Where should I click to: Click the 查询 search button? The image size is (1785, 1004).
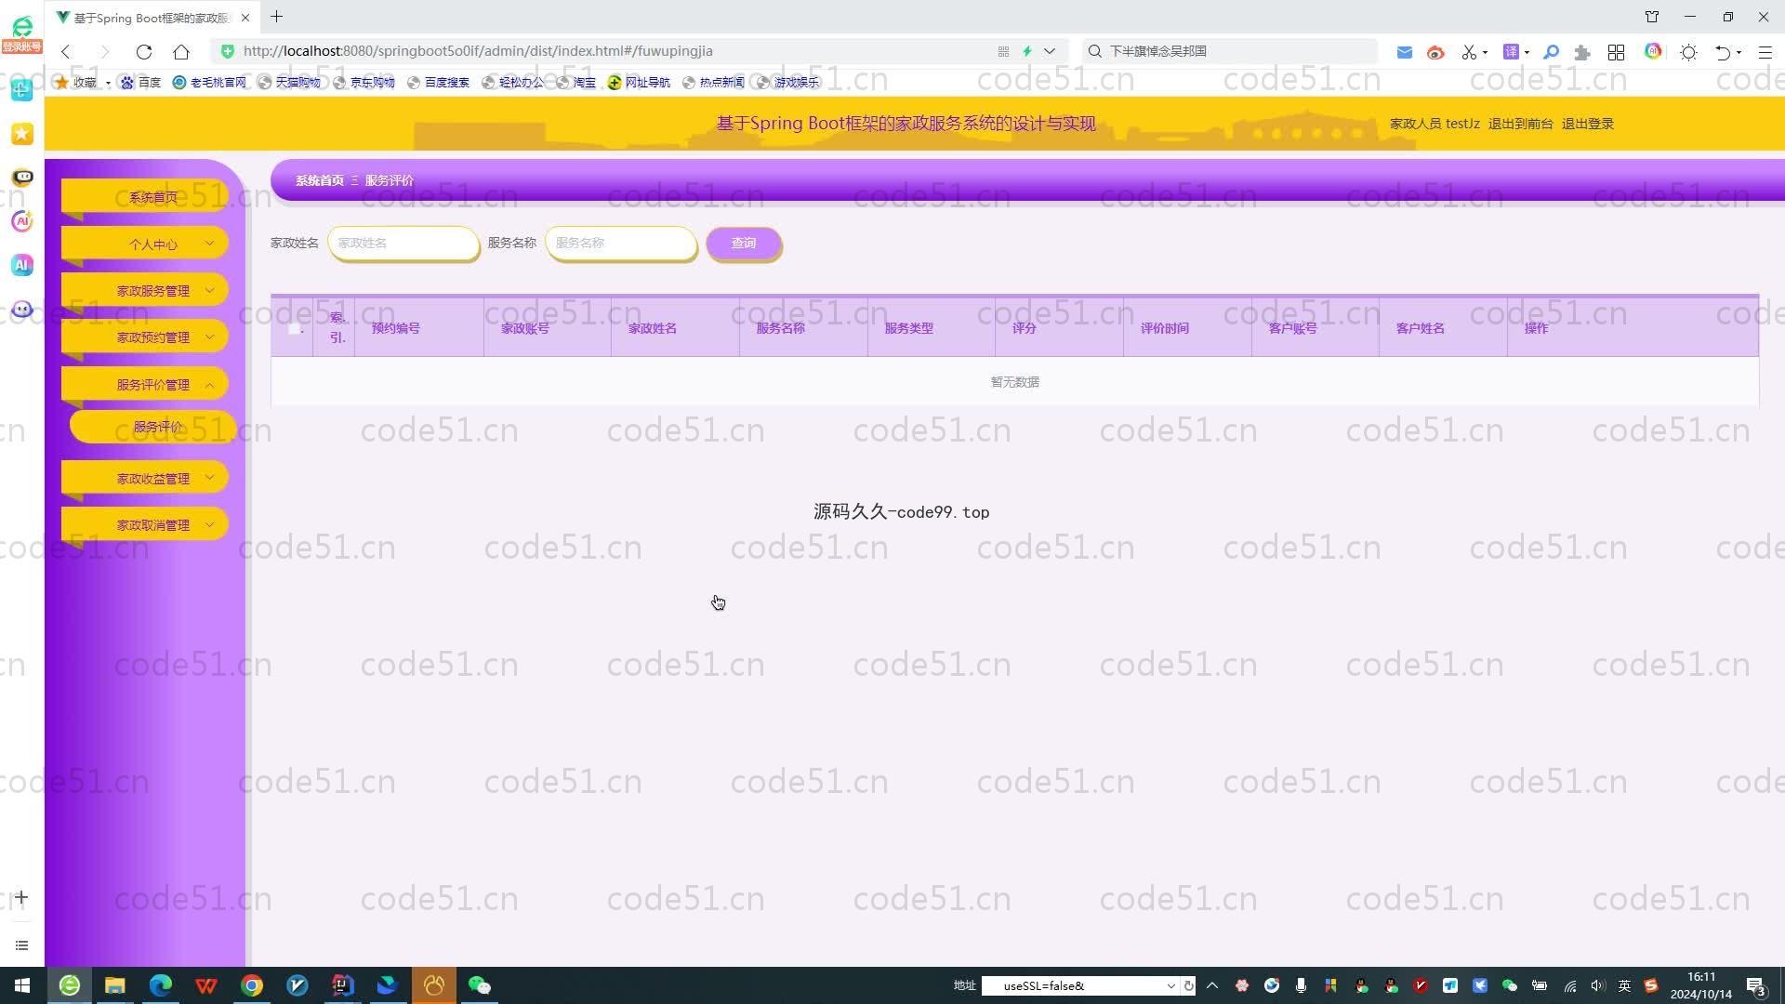click(744, 243)
